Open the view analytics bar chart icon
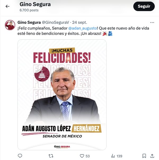The height and width of the screenshot is (160, 159). pyautogui.click(x=113, y=156)
